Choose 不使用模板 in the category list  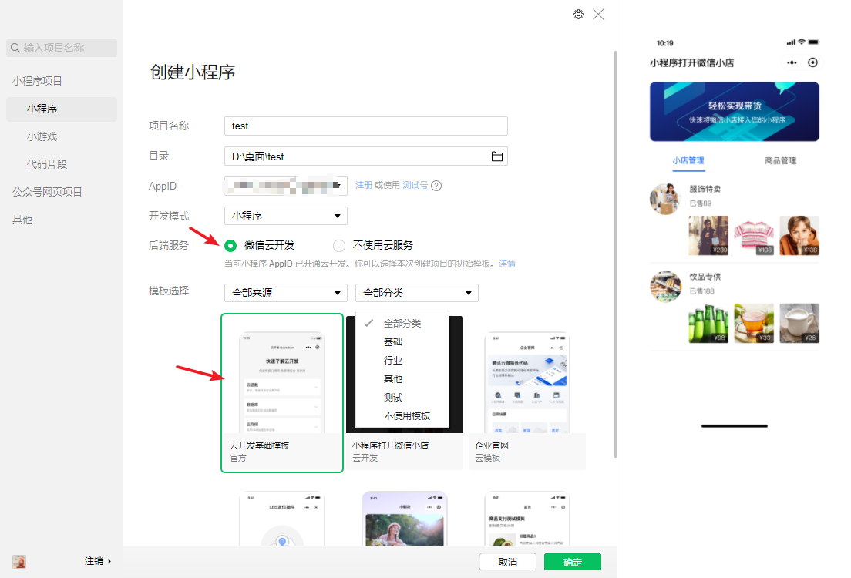pos(402,415)
